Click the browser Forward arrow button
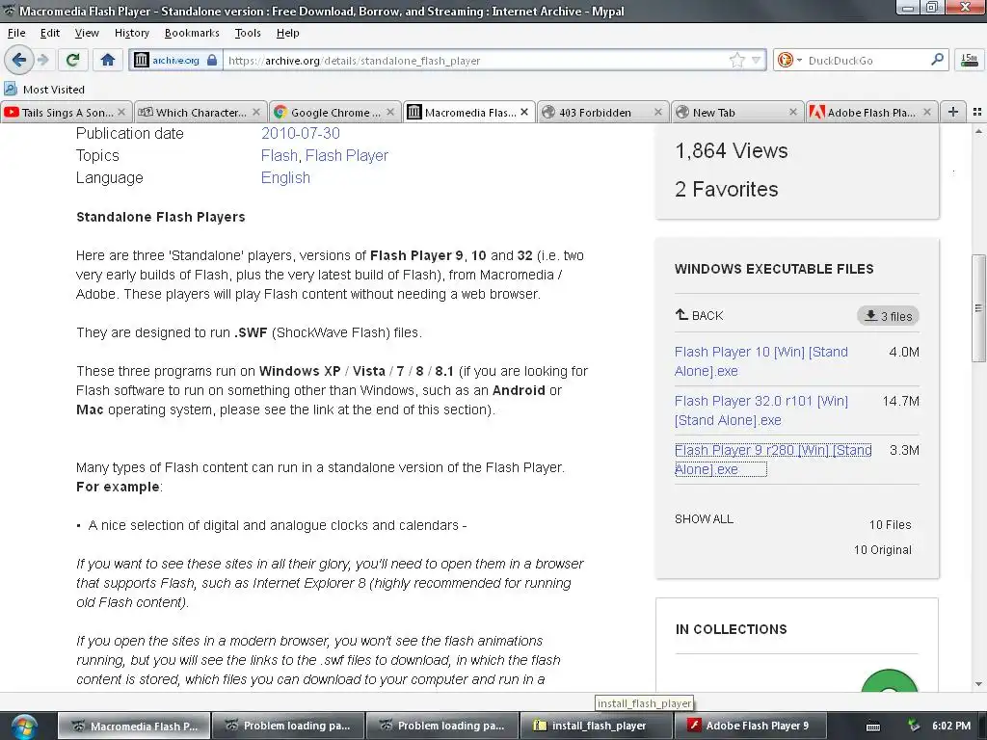Screen dimensions: 987x740 click(x=43, y=61)
